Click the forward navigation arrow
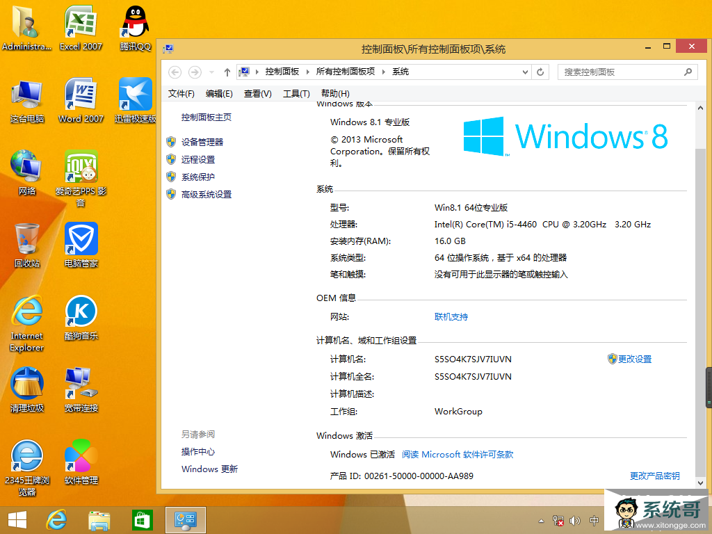 click(x=195, y=72)
